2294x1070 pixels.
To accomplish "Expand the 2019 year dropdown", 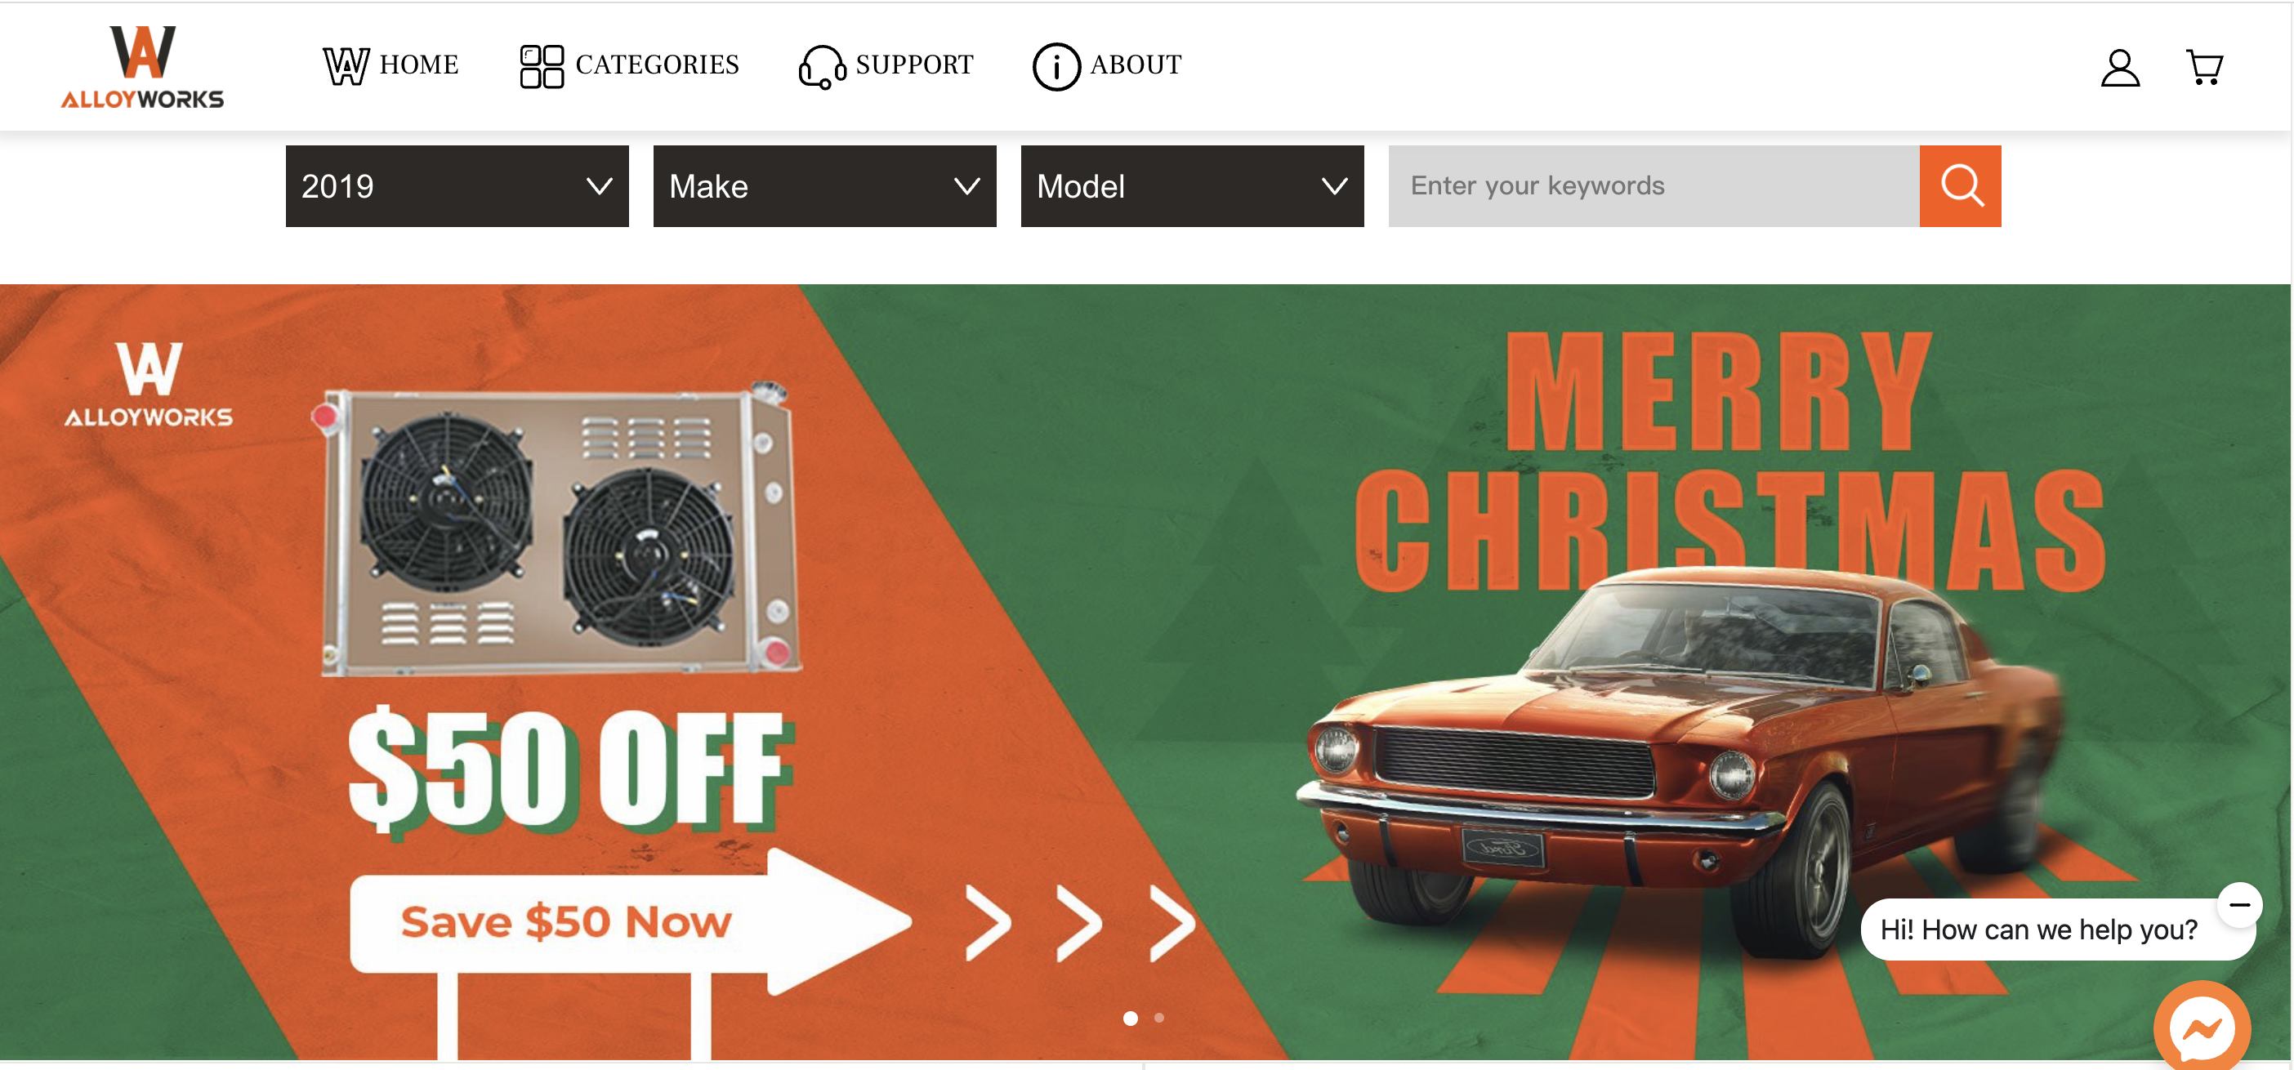I will click(x=457, y=186).
